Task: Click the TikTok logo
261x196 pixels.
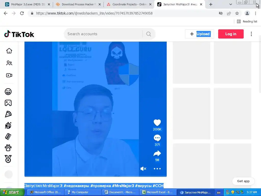Action: pyautogui.click(x=19, y=34)
